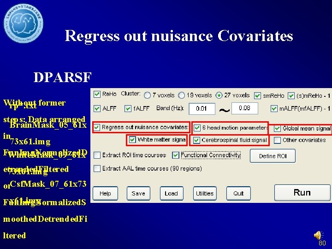This screenshot has width=332, height=249.
Task: Select the 27 voxels cluster option
Action: point(219,95)
